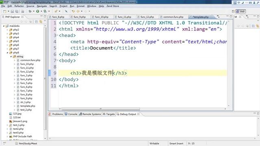Minimize the PHP Explorer panel
Image resolution: width=260 pixels, height=146 pixels.
click(41, 16)
